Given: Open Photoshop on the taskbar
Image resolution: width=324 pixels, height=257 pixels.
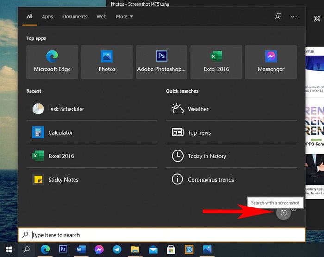Looking at the screenshot, I should point(63,249).
